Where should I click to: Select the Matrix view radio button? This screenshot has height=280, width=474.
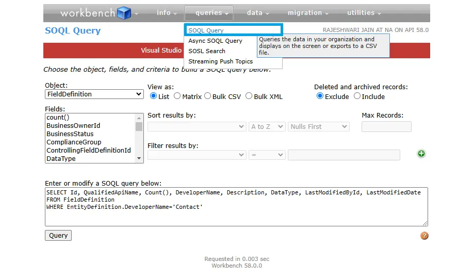[x=177, y=96]
